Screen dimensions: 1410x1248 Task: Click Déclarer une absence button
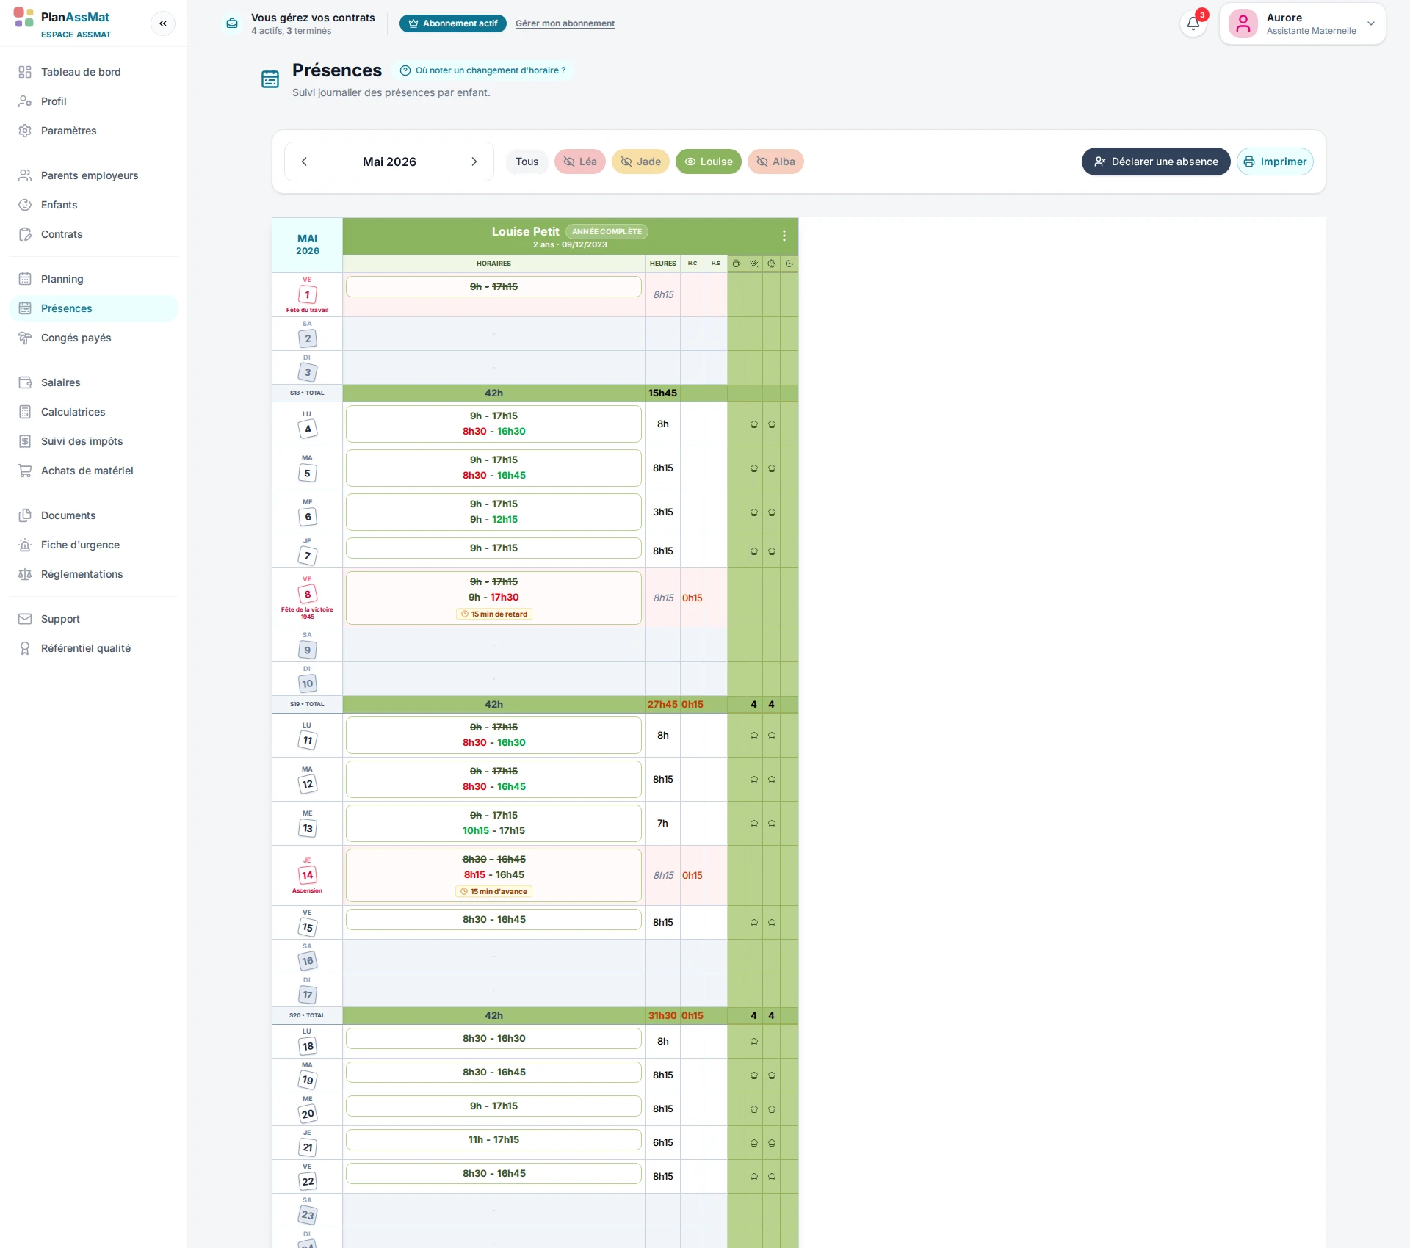pyautogui.click(x=1156, y=162)
